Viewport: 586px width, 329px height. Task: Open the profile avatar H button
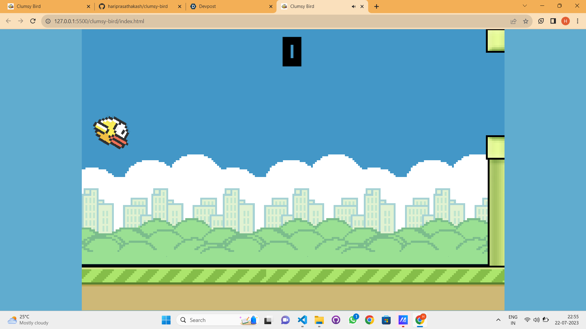click(x=565, y=21)
